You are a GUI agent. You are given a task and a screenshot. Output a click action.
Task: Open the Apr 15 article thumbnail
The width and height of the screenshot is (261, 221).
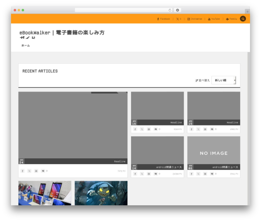point(213,106)
